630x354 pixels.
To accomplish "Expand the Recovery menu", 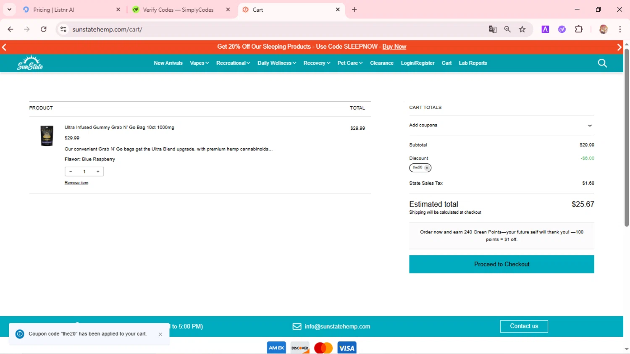I will tap(317, 63).
